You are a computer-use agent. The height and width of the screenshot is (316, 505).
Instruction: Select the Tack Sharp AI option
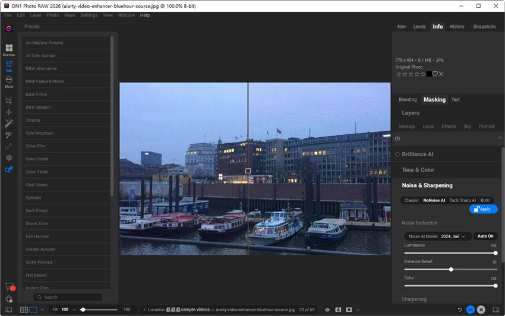point(462,201)
